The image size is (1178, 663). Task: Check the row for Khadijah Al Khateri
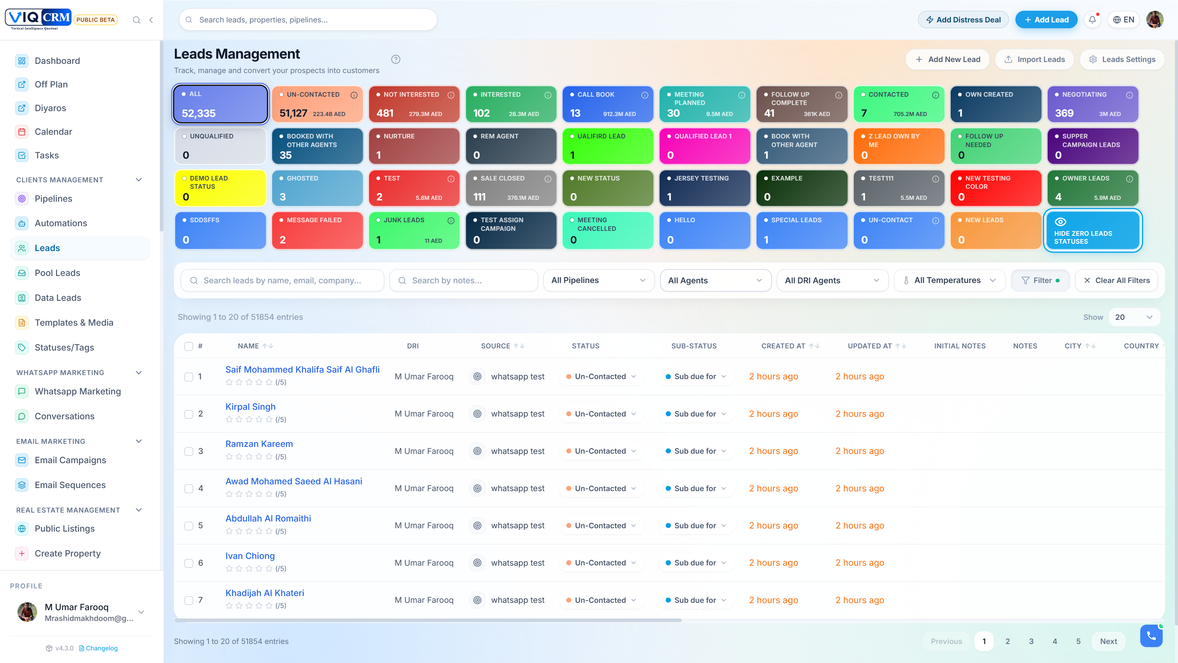(189, 600)
